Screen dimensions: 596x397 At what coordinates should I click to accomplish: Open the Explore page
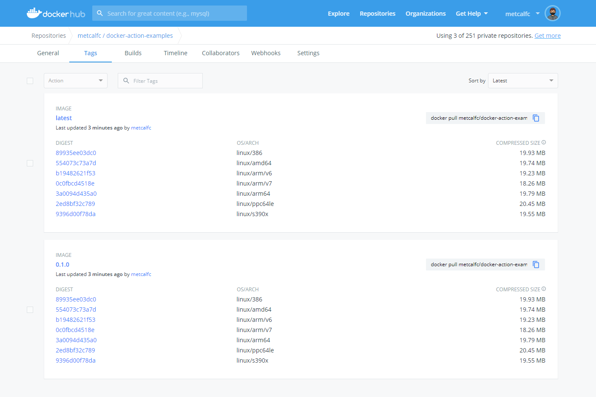(x=339, y=14)
